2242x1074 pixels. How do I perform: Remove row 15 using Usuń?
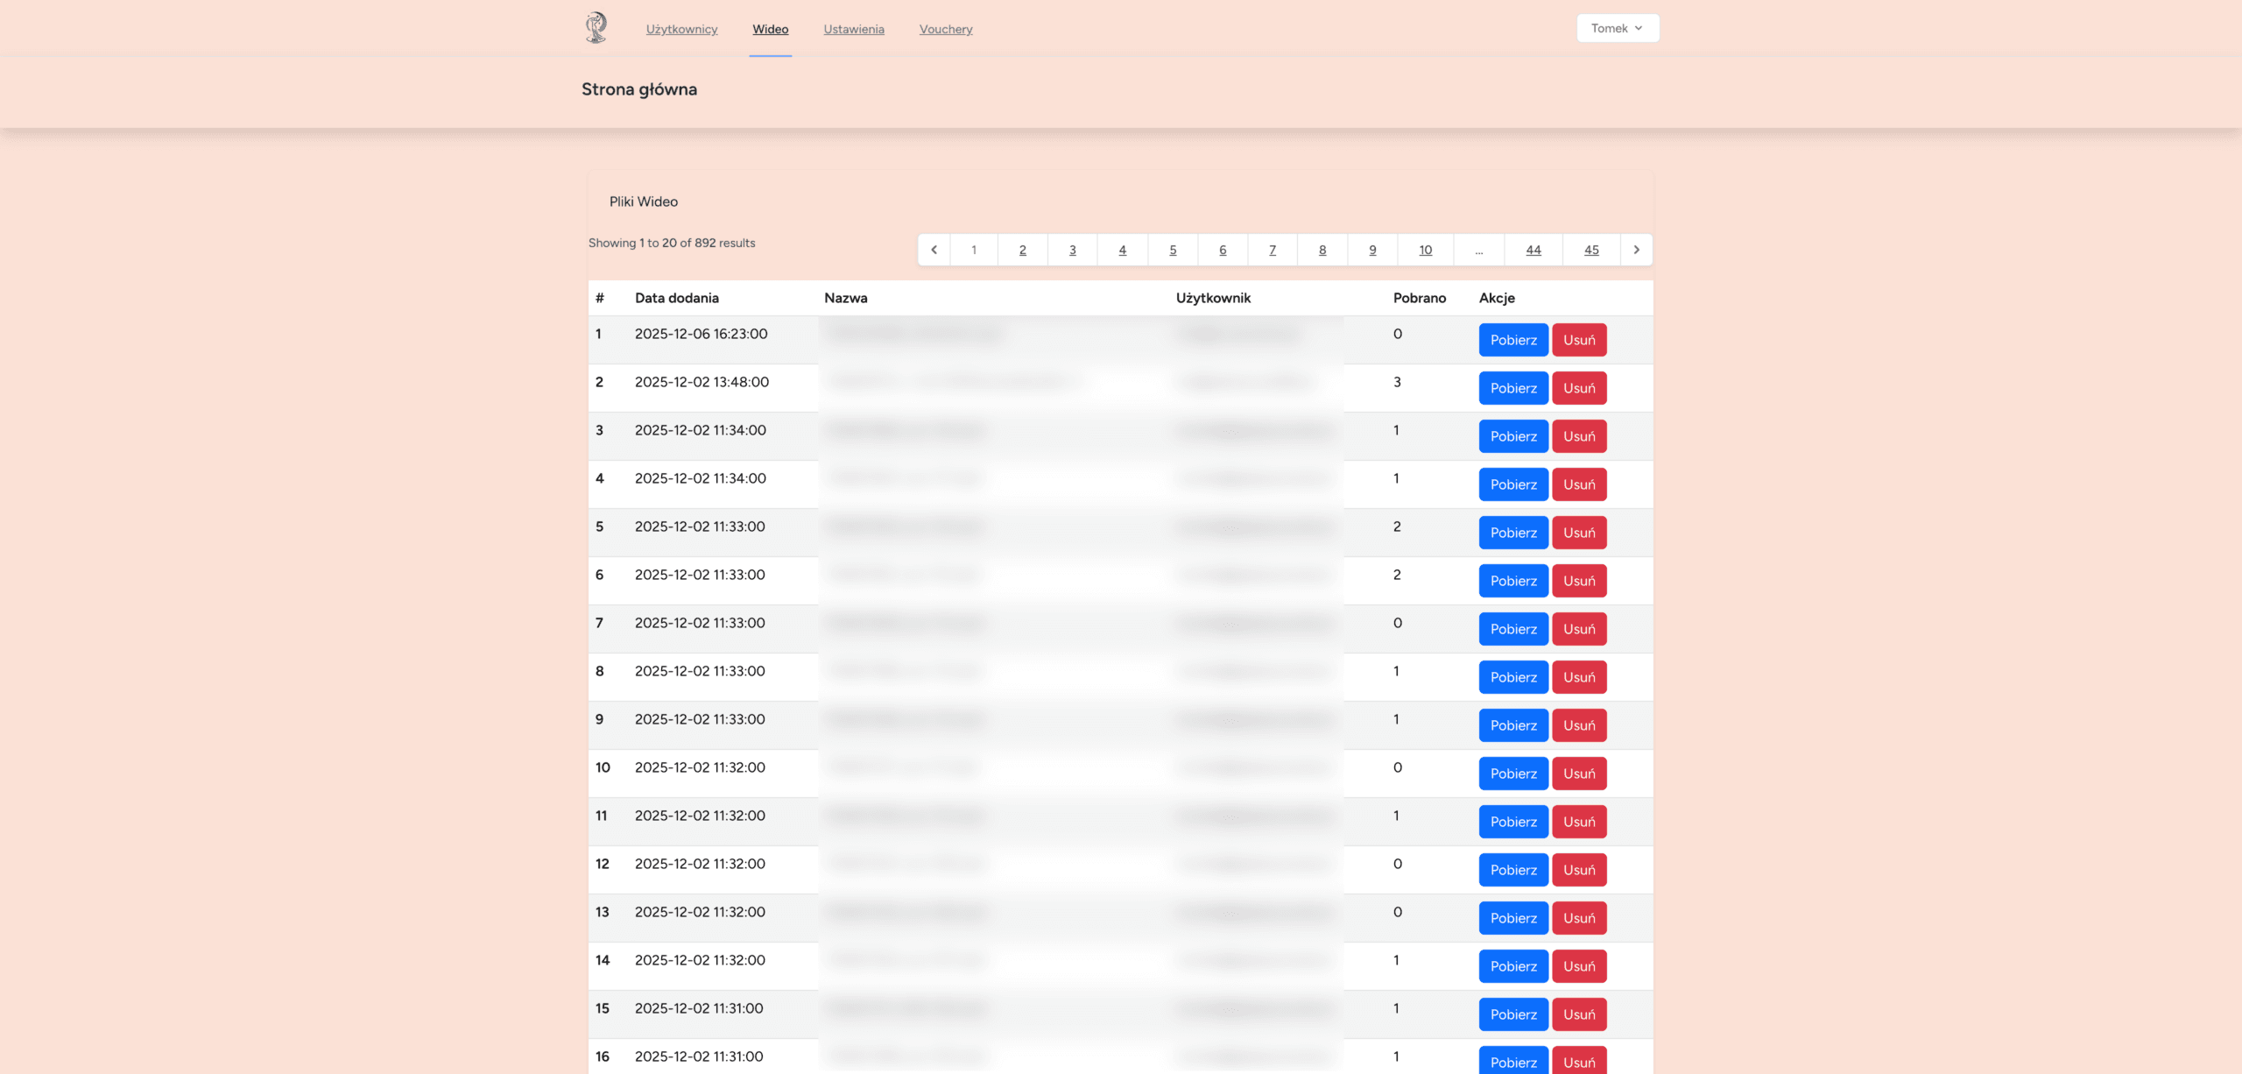pyautogui.click(x=1578, y=1014)
